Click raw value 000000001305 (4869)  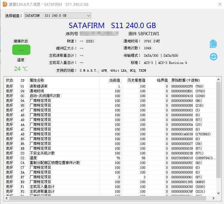tap(188, 182)
